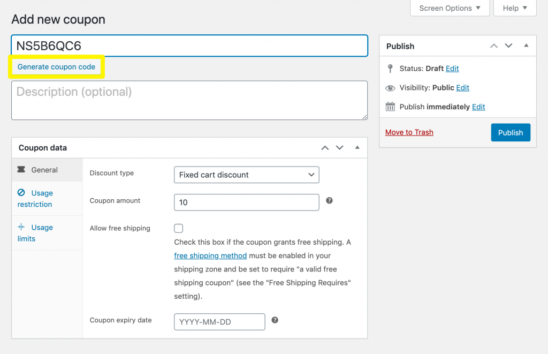
Task: Open the Discount type dropdown
Action: [246, 175]
